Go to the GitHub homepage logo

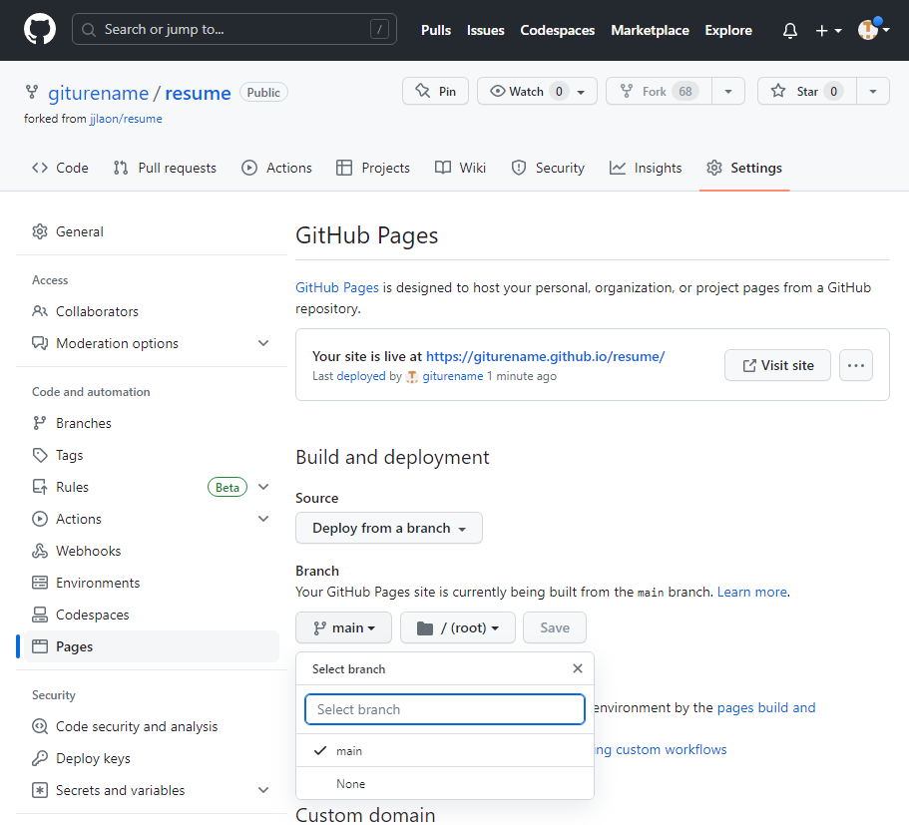coord(40,30)
